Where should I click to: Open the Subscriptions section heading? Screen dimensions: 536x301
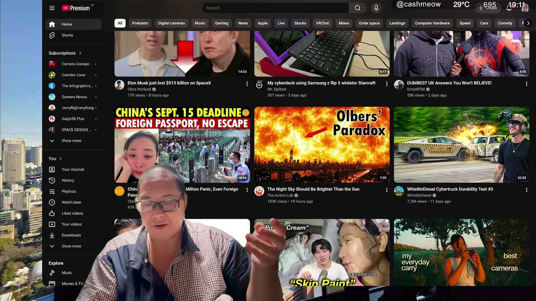tap(65, 53)
